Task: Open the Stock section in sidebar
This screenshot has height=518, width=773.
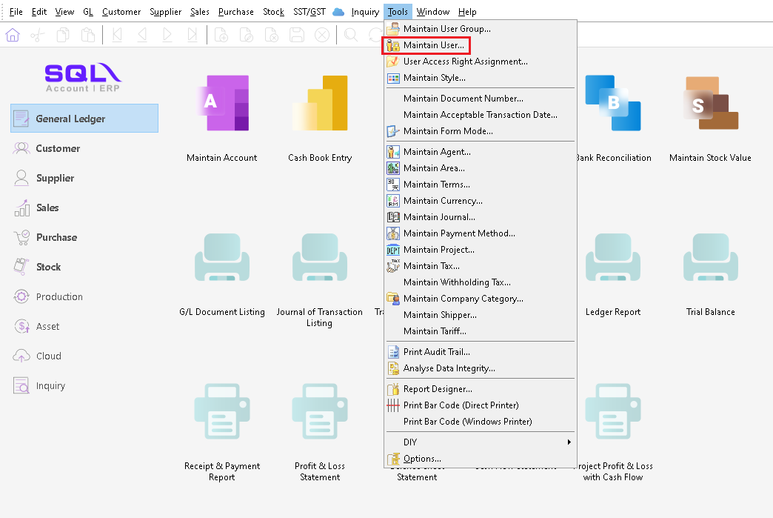Action: click(x=48, y=267)
